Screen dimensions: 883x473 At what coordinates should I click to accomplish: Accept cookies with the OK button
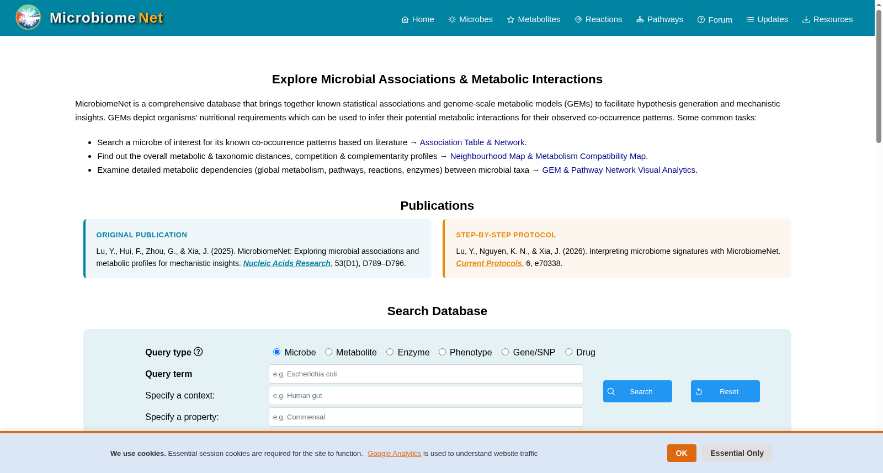pyautogui.click(x=682, y=453)
